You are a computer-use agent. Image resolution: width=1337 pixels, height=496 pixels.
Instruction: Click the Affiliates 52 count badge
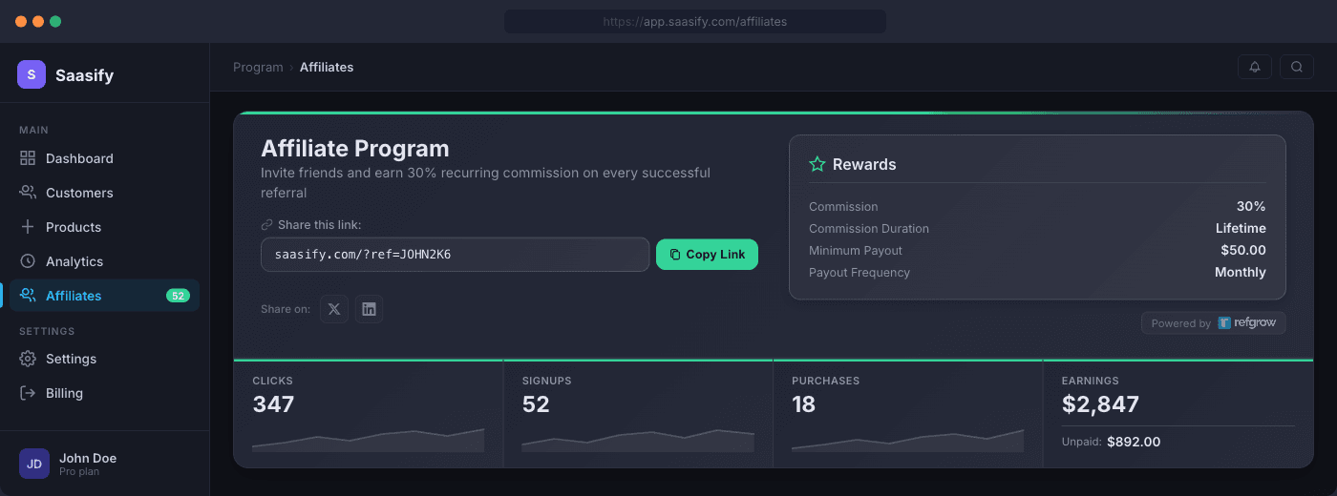point(178,296)
